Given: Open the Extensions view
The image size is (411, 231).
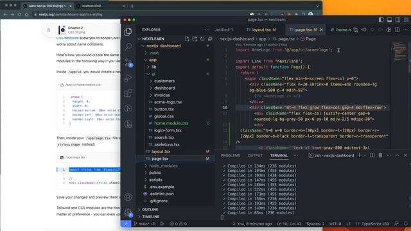Looking at the screenshot, I should click(x=128, y=93).
